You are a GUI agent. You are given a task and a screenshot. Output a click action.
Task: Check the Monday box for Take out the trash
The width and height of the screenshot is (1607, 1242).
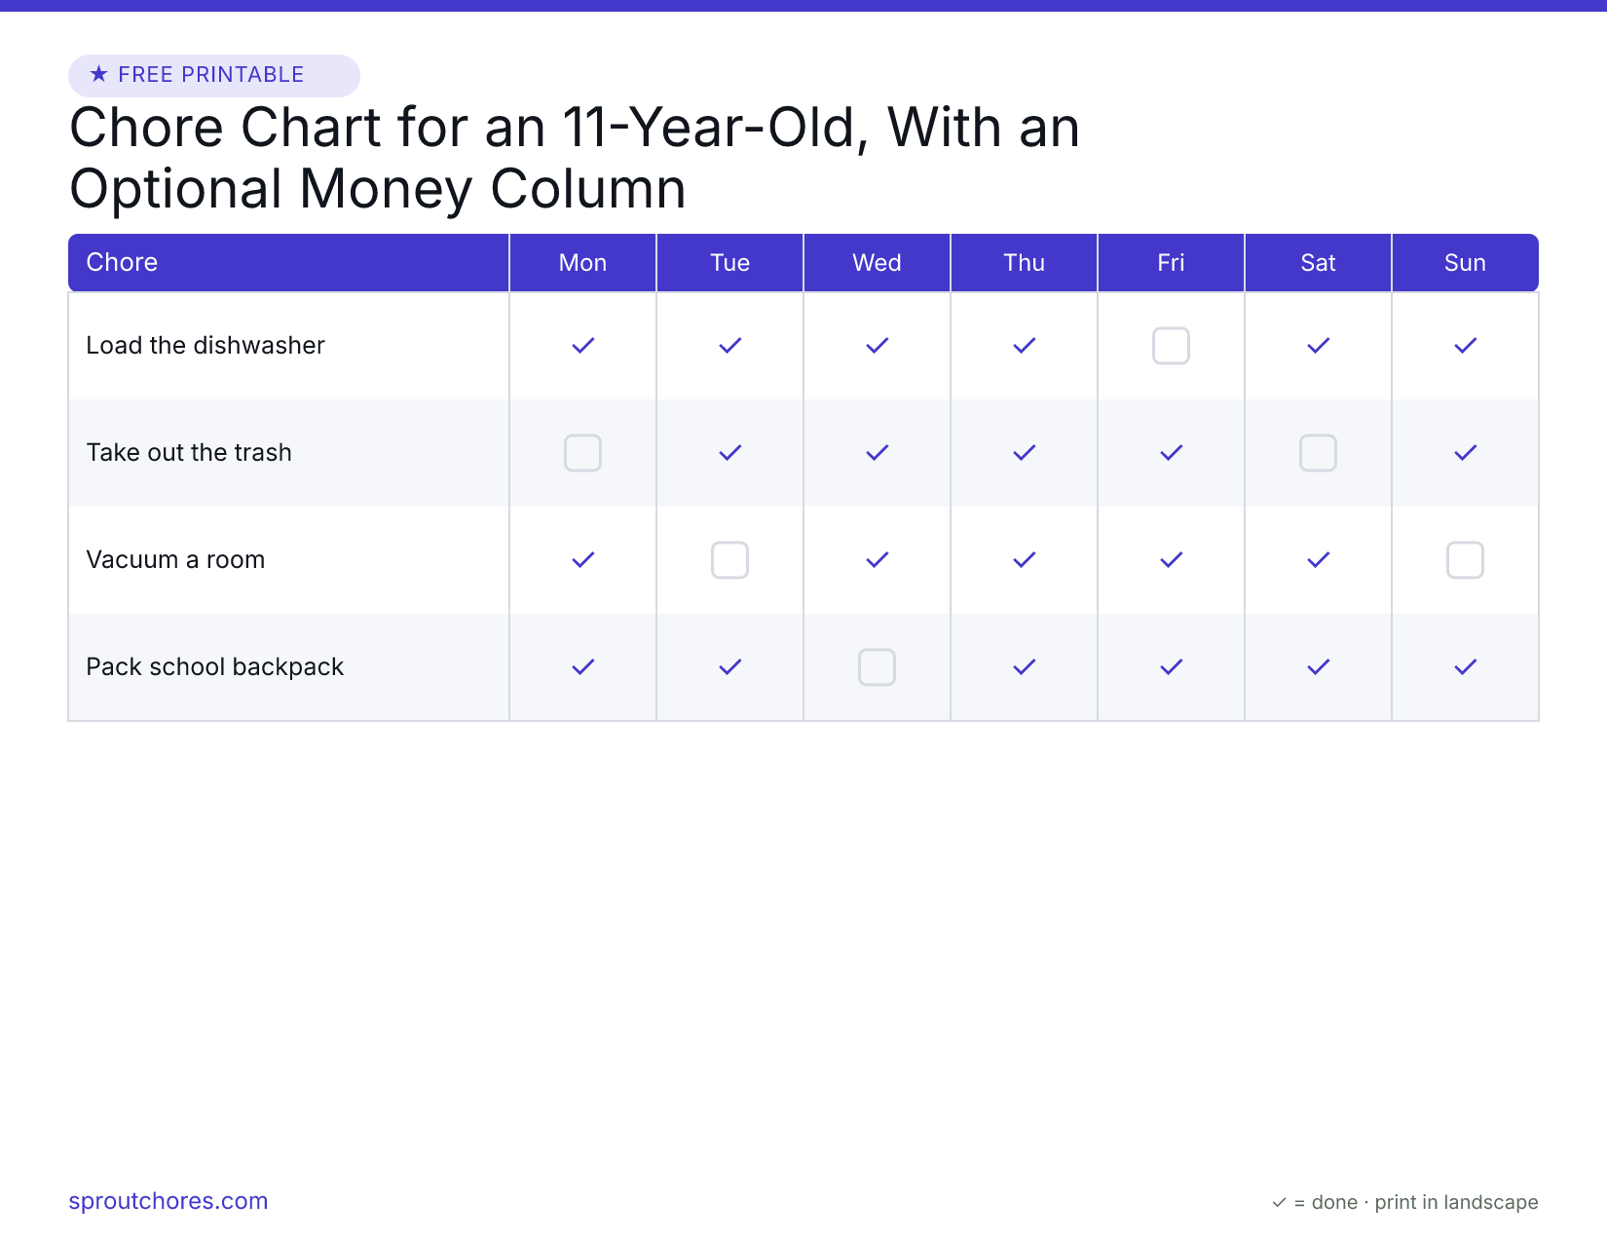582,453
